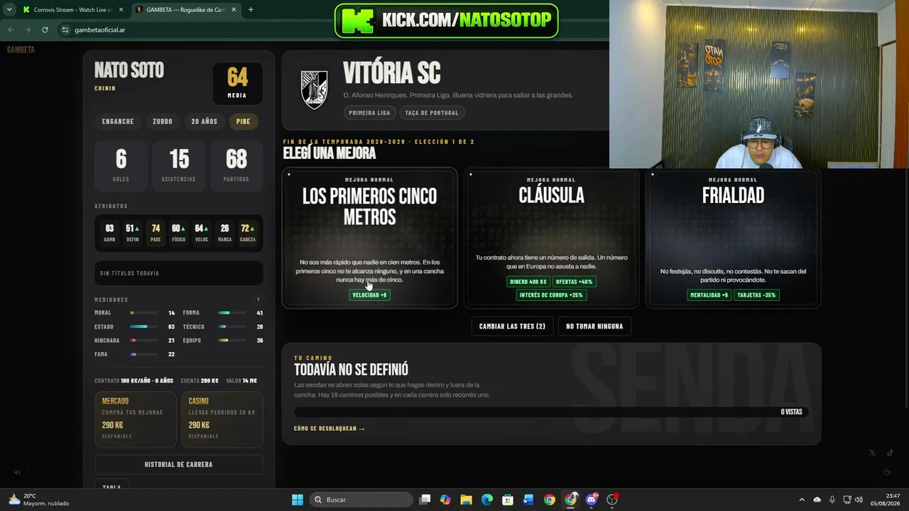Viewport: 909px width, 511px height.
Task: Switch to the Corrovis Stream tab
Action: 72,10
